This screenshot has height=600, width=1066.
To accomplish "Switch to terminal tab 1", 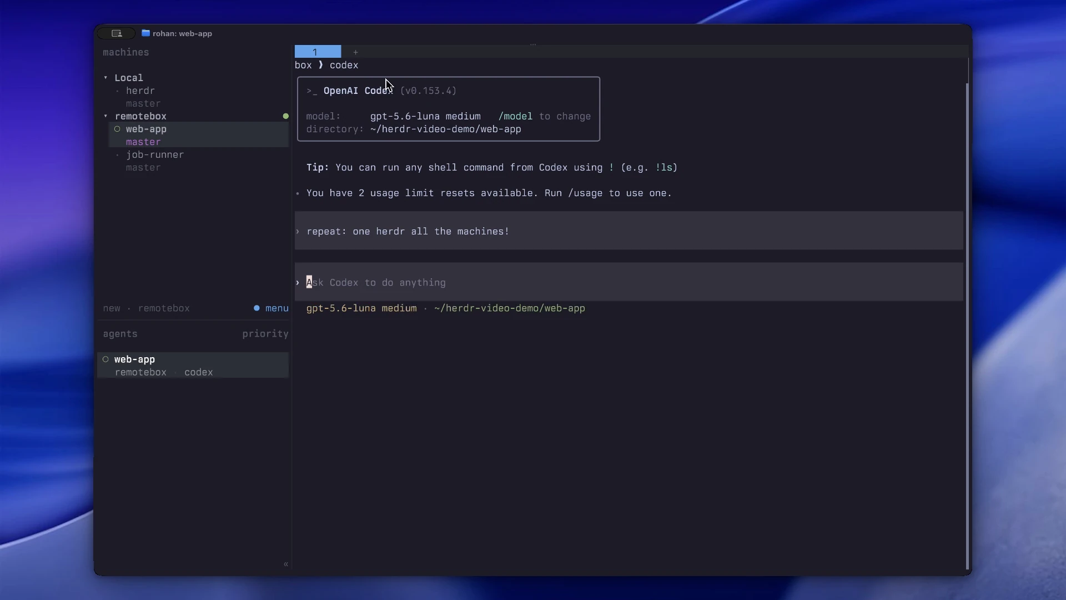I will 318,52.
